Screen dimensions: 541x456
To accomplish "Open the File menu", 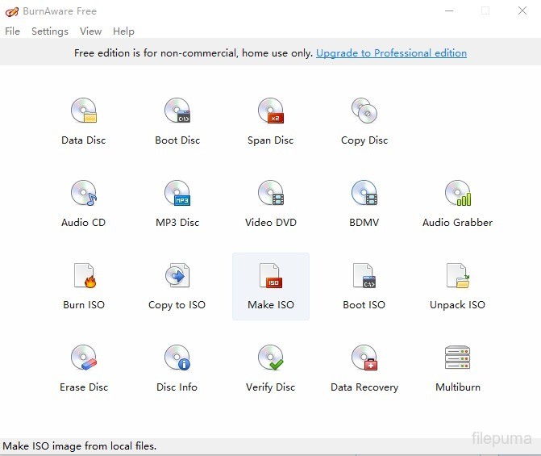I will pos(12,31).
